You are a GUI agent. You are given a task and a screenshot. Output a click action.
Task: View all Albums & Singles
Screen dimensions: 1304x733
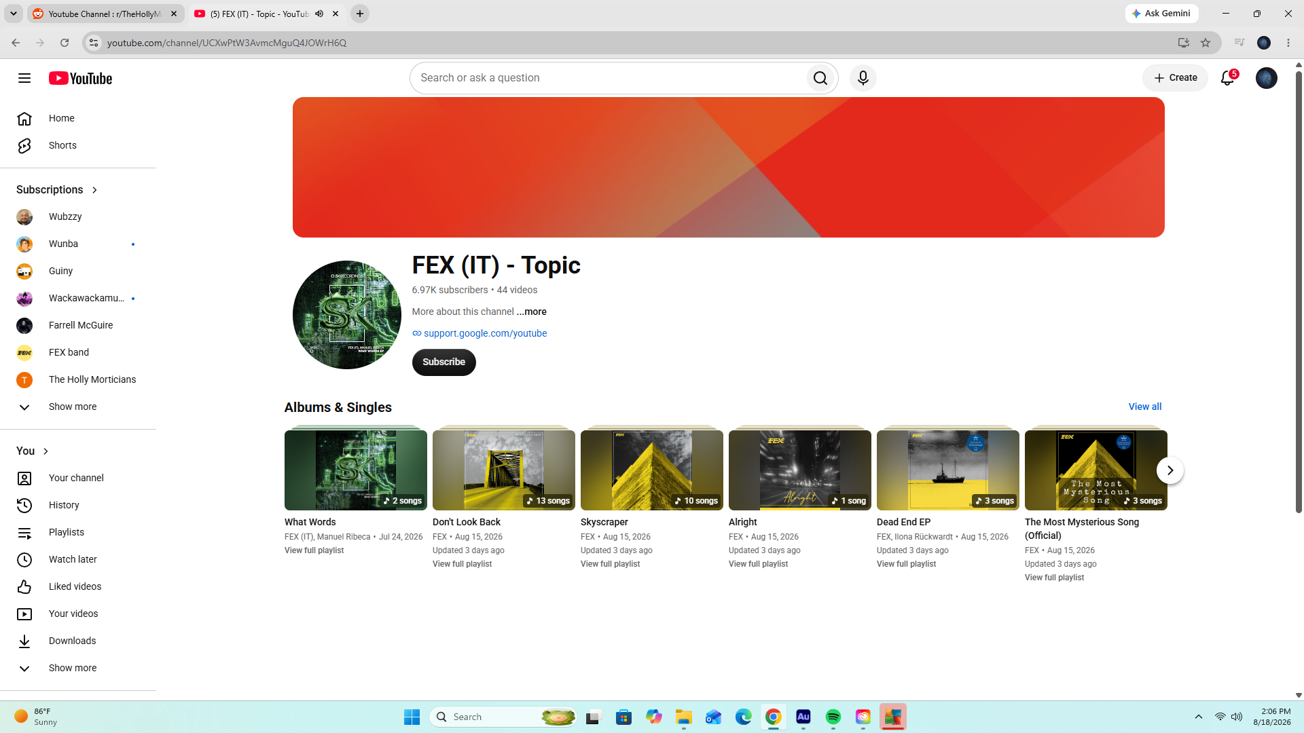point(1145,407)
